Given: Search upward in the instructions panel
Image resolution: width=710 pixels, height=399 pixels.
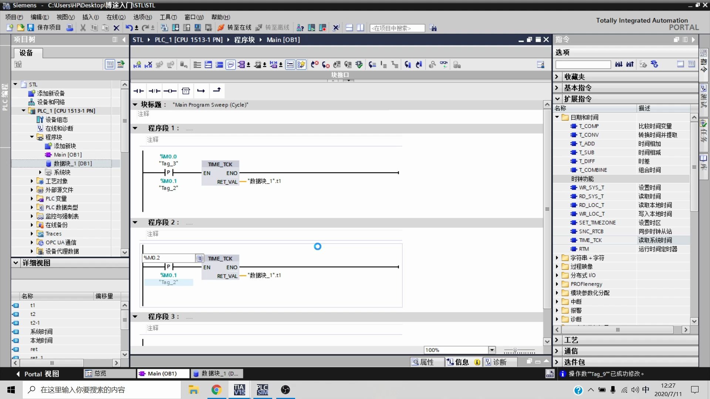Looking at the screenshot, I should click(x=630, y=64).
